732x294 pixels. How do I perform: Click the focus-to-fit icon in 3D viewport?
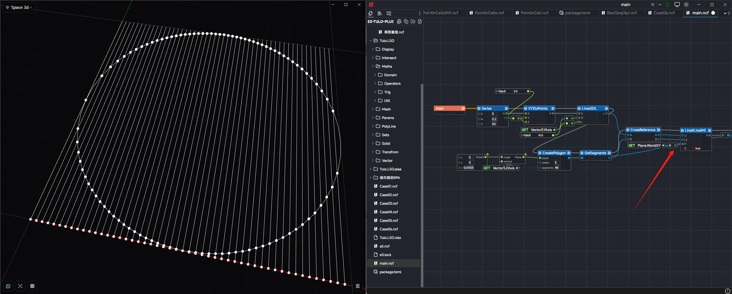[20, 286]
